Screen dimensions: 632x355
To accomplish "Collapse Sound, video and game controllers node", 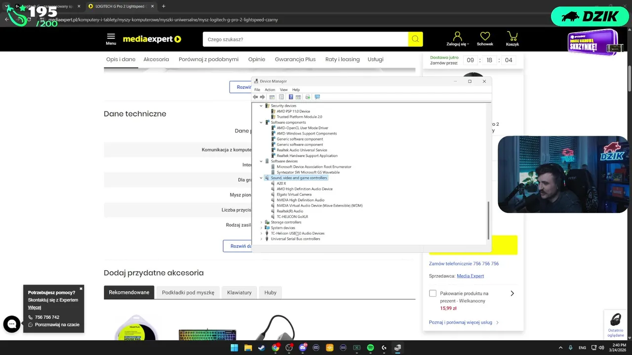I will (261, 178).
